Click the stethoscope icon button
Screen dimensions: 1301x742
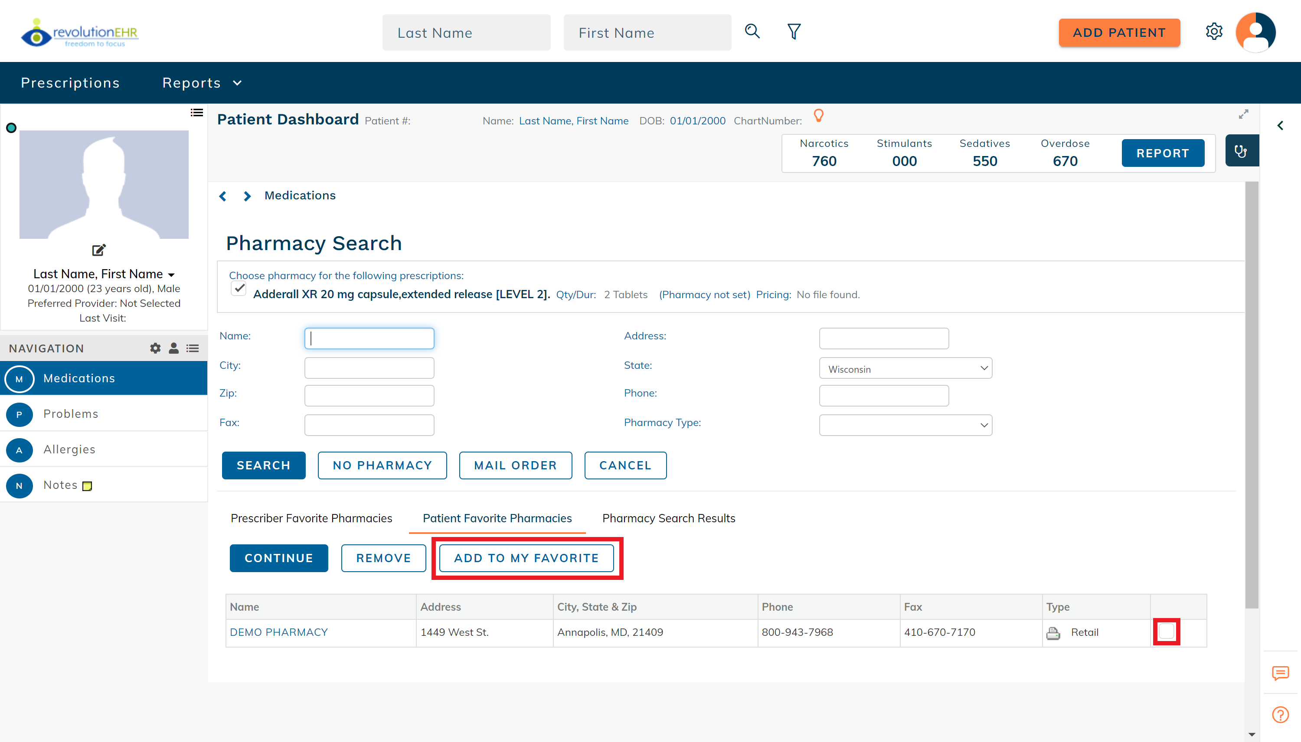pyautogui.click(x=1241, y=151)
